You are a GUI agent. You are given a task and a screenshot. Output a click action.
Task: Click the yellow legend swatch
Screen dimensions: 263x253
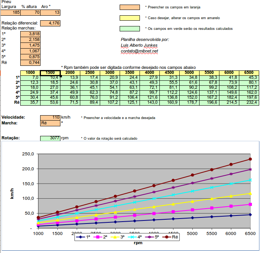point(130,18)
